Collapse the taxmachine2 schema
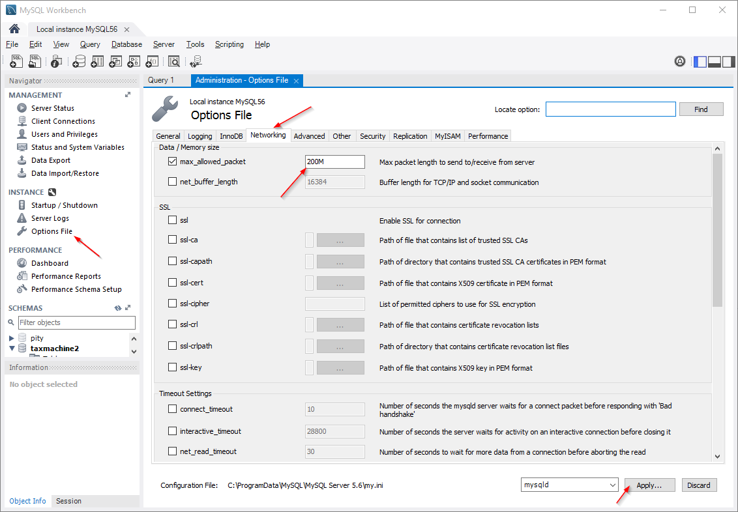 pos(12,348)
